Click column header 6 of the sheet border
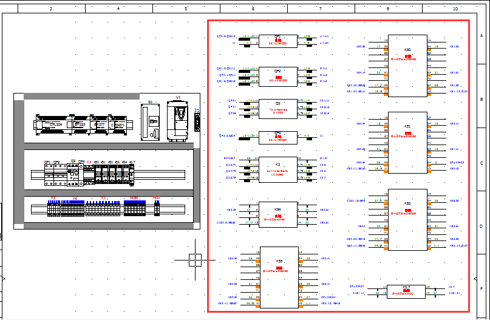The width and height of the screenshot is (490, 320). coord(254,9)
